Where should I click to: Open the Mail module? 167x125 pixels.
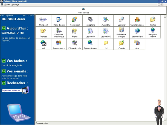click(43, 44)
